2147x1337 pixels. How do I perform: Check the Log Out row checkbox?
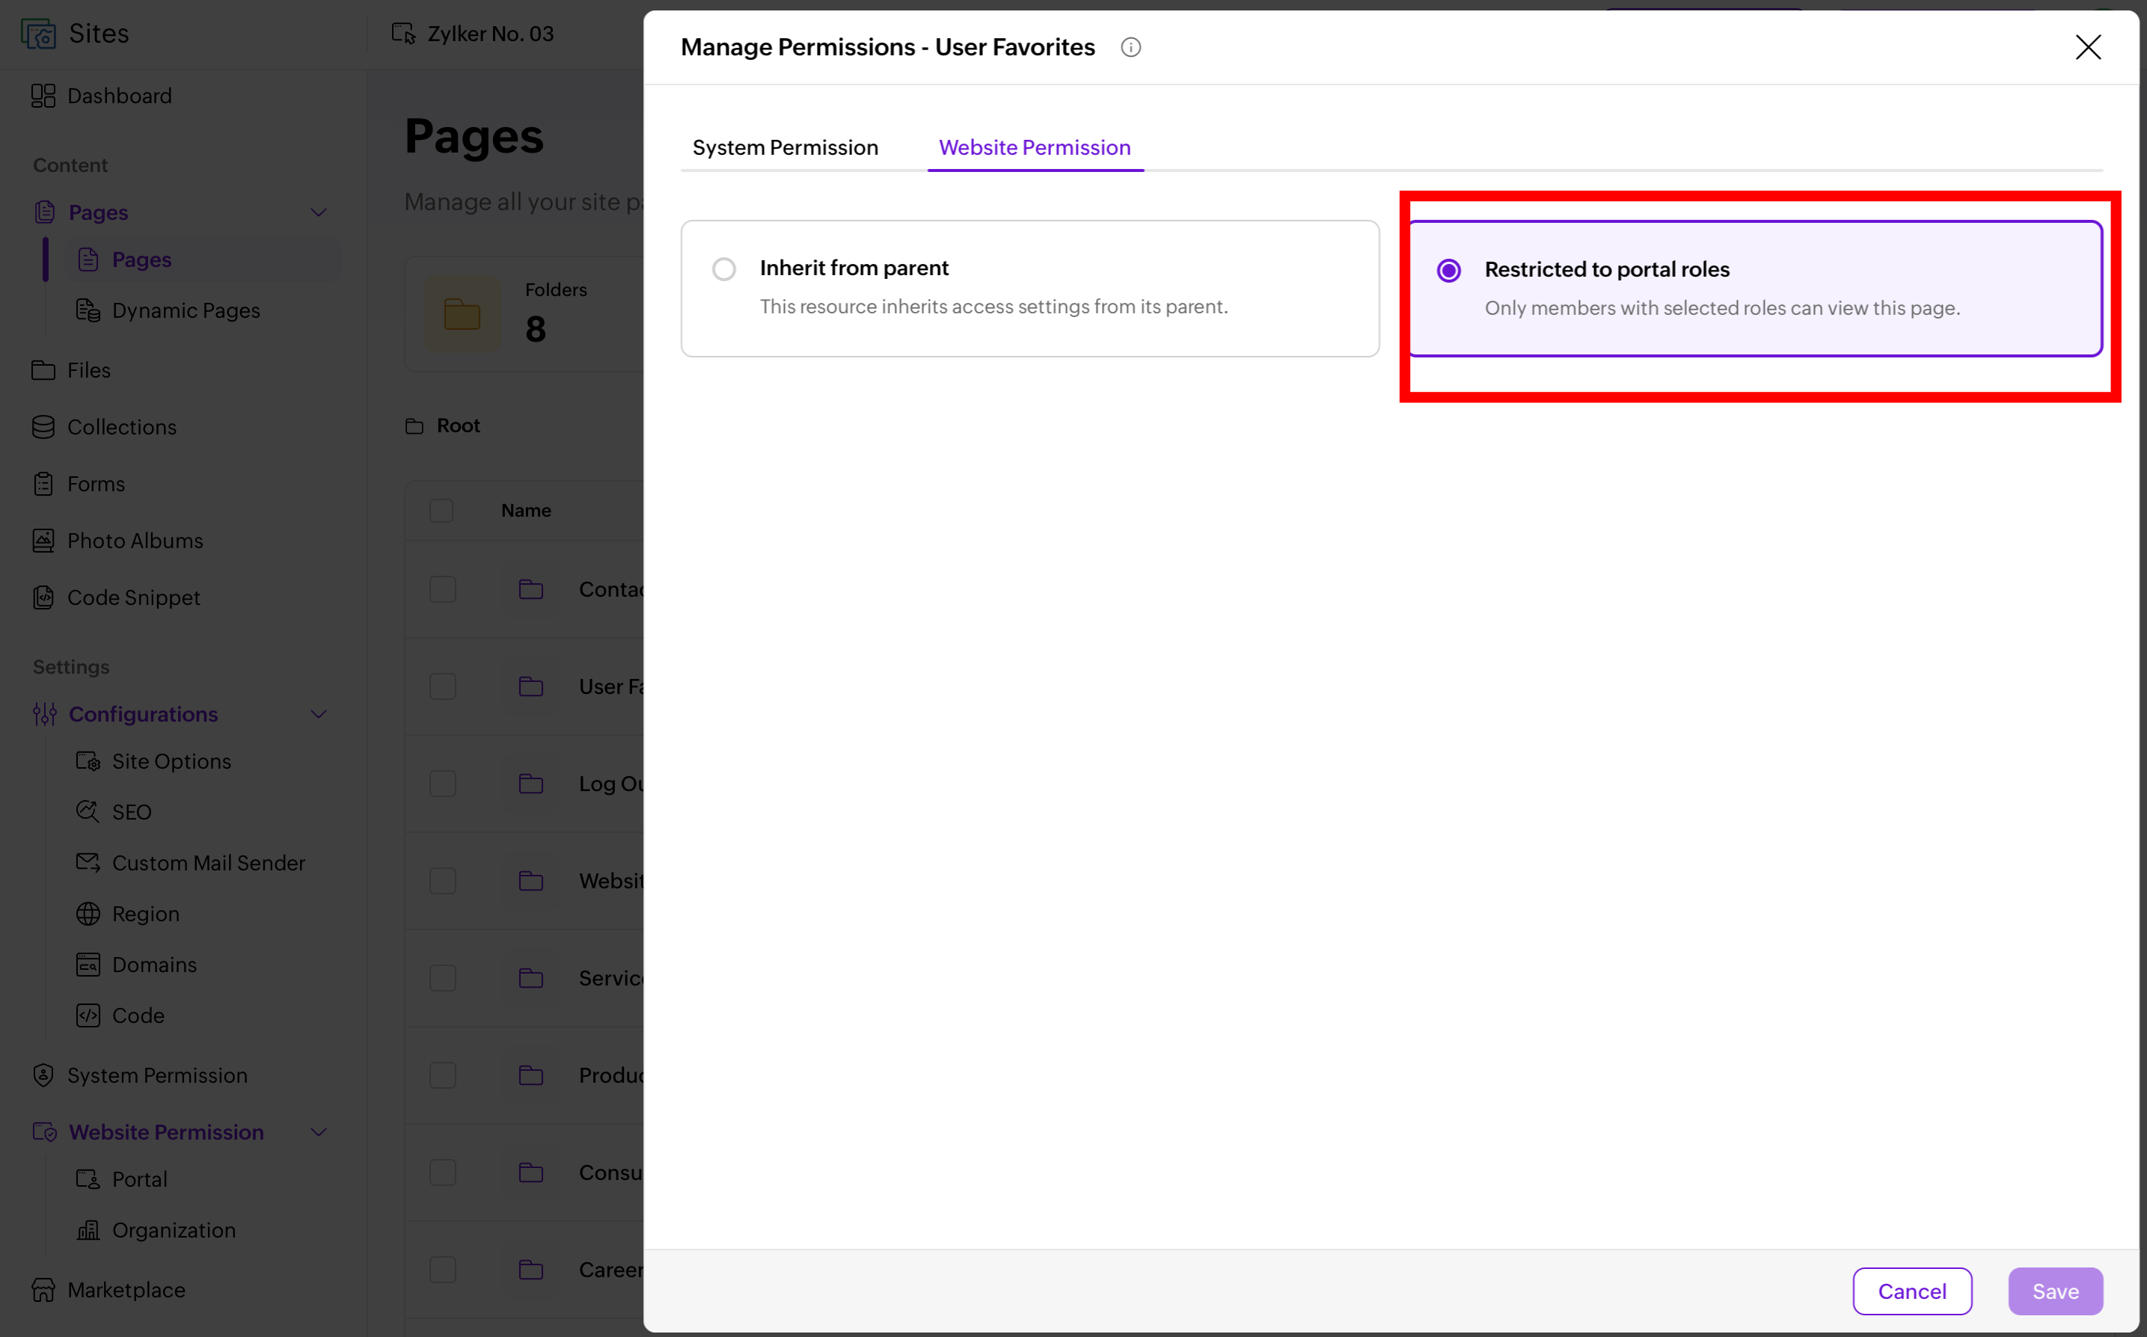[x=442, y=784]
